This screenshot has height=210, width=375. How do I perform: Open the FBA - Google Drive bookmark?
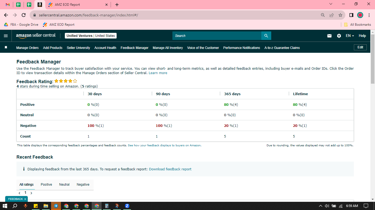[21, 25]
